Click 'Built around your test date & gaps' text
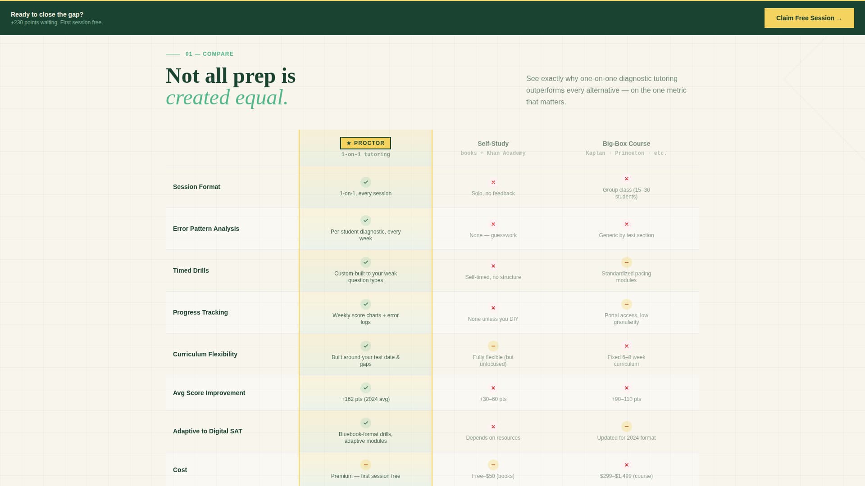 365,361
